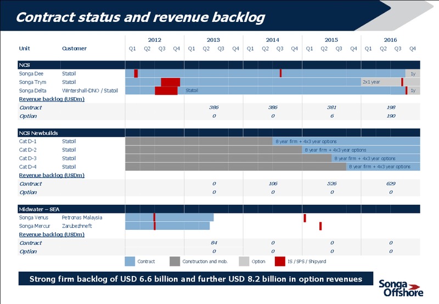Select the Midwater – SEA section header
This screenshot has width=439, height=304.
[219, 209]
